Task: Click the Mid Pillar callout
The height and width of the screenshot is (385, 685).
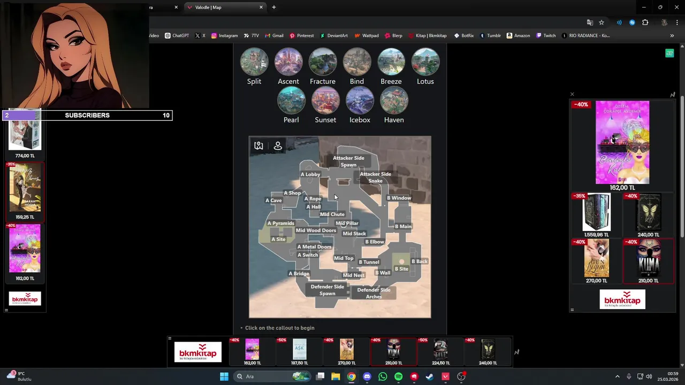Action: pos(347,224)
